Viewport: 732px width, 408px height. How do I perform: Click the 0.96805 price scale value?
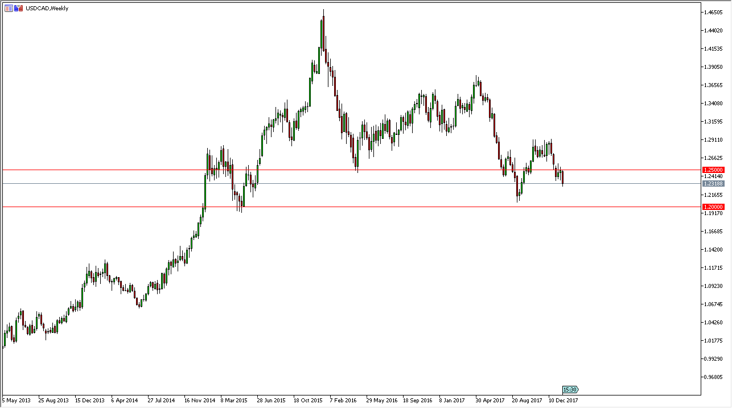[x=714, y=377]
